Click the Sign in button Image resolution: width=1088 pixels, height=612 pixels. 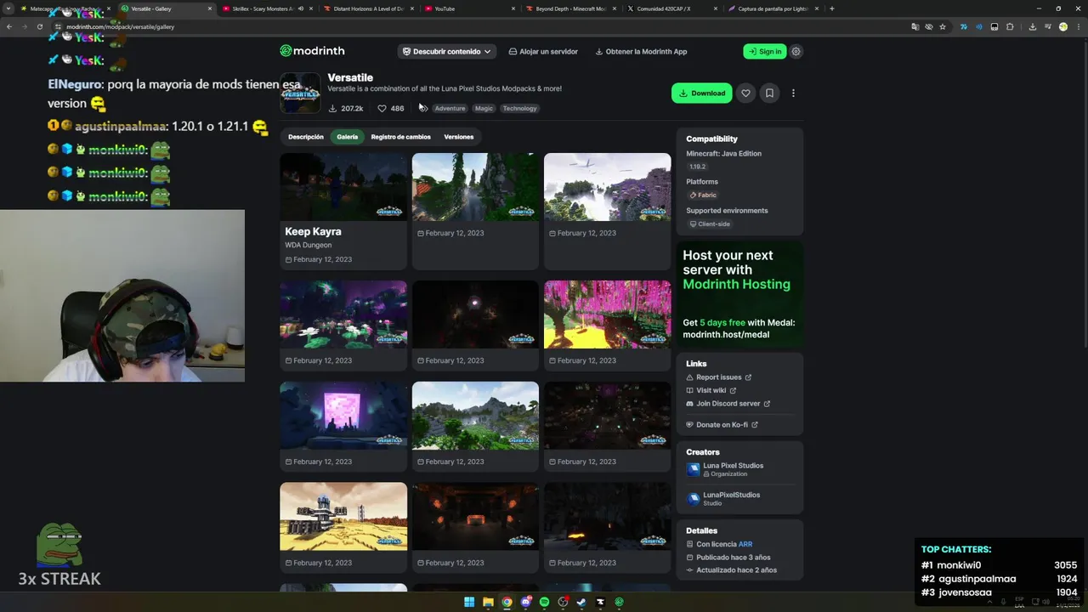click(x=764, y=51)
